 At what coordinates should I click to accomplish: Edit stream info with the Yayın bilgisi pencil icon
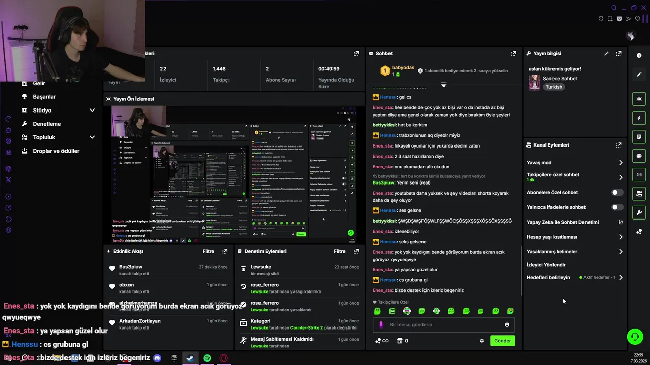tap(606, 53)
